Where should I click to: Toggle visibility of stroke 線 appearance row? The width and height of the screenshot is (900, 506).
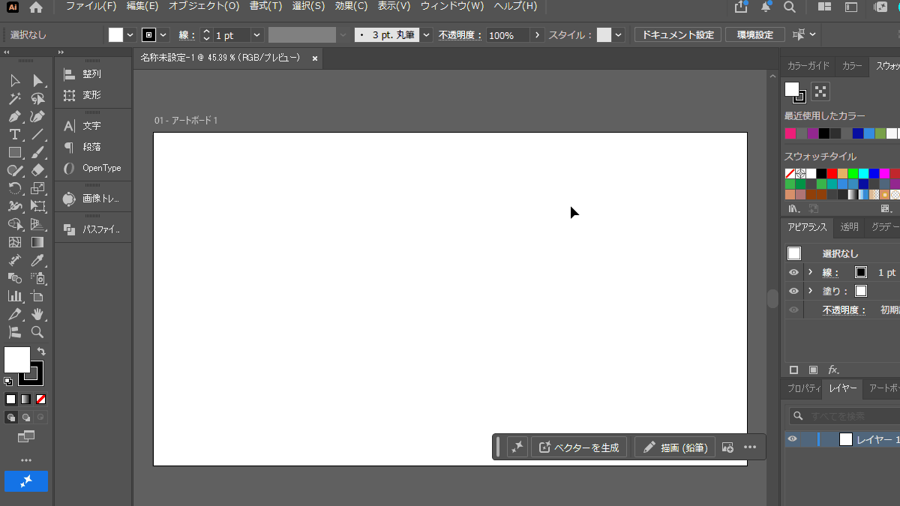(793, 272)
